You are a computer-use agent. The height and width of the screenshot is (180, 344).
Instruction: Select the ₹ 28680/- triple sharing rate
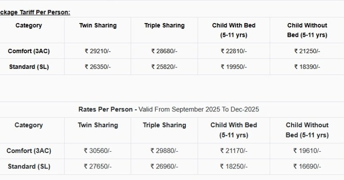pyautogui.click(x=164, y=51)
